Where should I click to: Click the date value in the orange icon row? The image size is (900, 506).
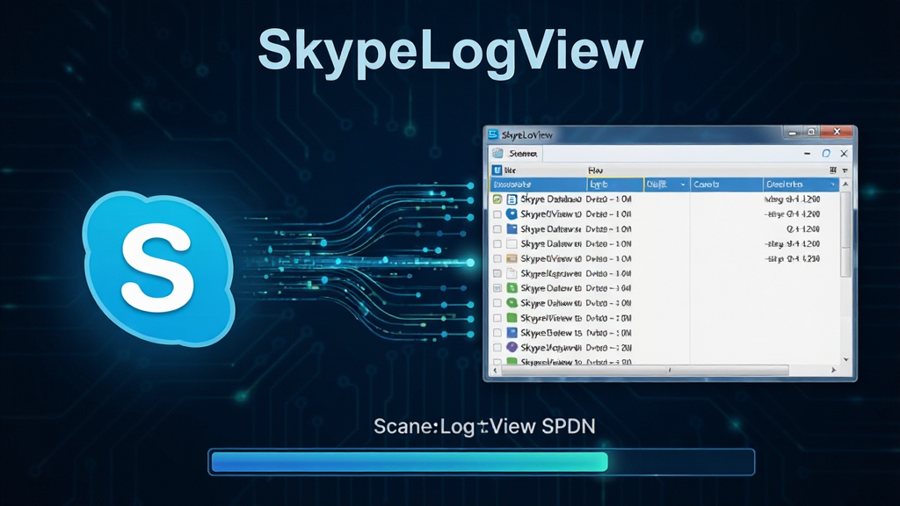[792, 259]
